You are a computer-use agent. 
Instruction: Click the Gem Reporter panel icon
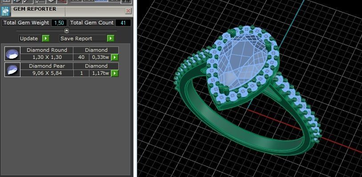pyautogui.click(x=5, y=11)
